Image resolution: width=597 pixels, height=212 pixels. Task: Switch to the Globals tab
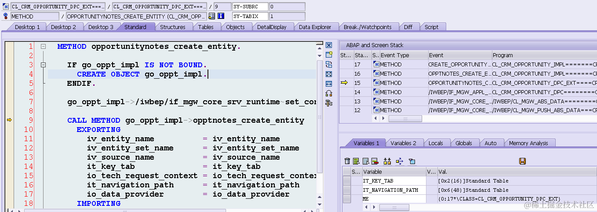[x=463, y=143]
